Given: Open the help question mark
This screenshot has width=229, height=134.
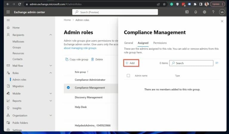Looking at the screenshot, I should pyautogui.click(x=213, y=12).
